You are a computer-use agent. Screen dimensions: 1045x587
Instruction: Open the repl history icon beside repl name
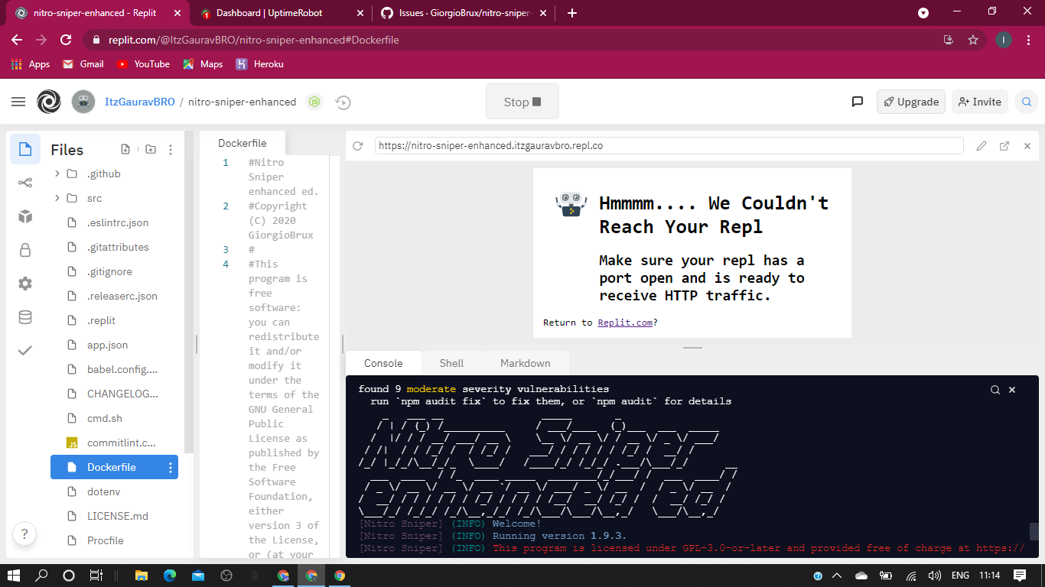pos(343,102)
